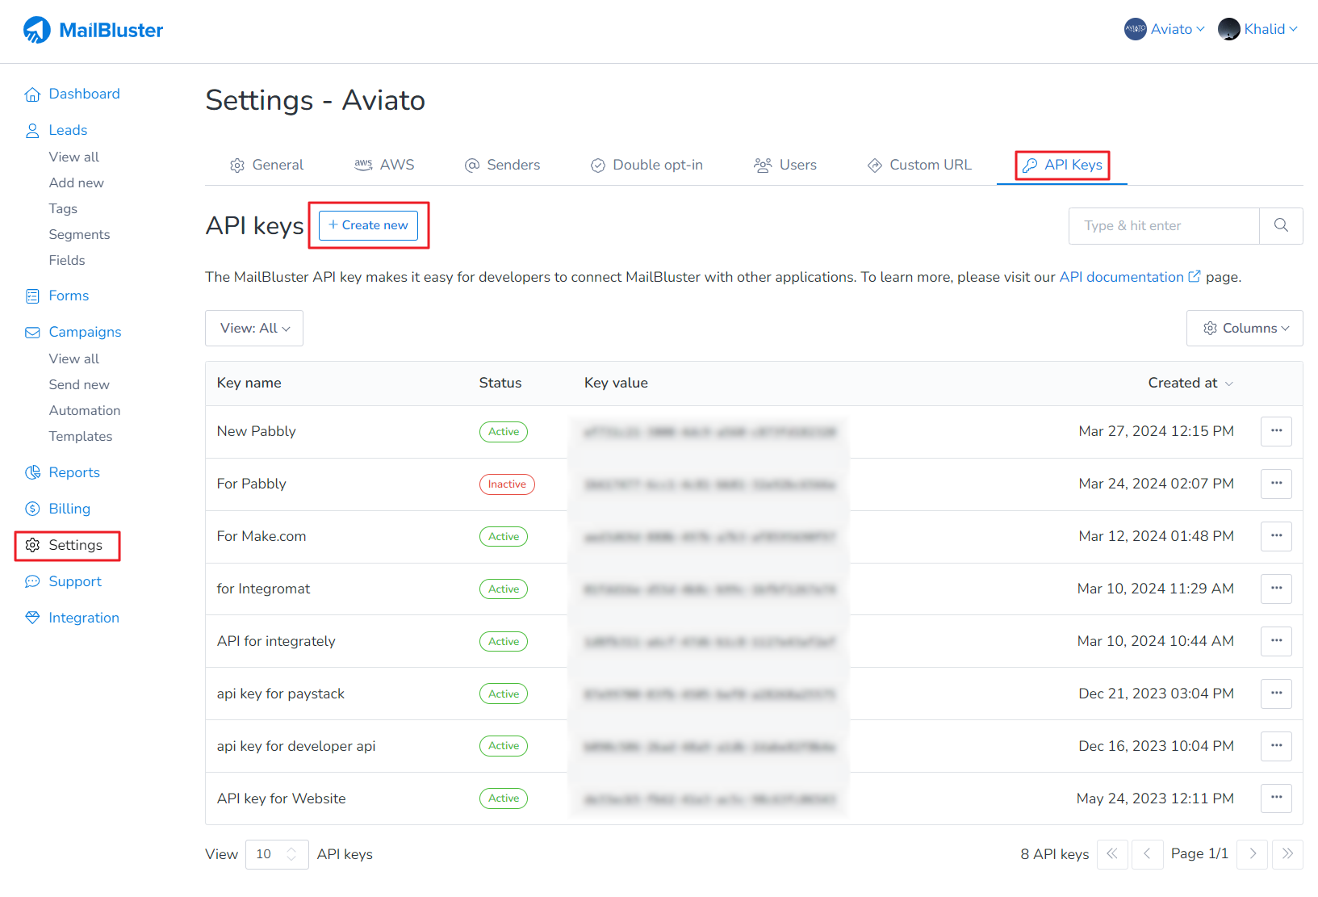
Task: Click the MailBluster logo
Action: pyautogui.click(x=93, y=30)
